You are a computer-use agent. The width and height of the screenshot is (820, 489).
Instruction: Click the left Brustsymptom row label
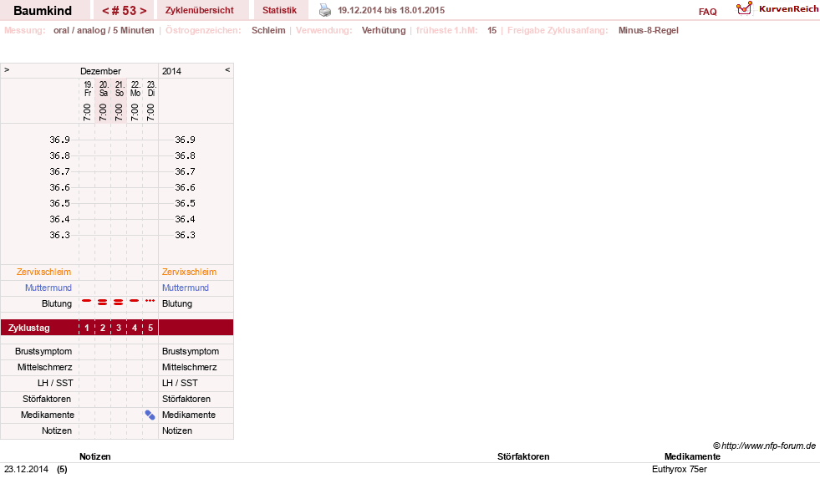click(x=43, y=351)
